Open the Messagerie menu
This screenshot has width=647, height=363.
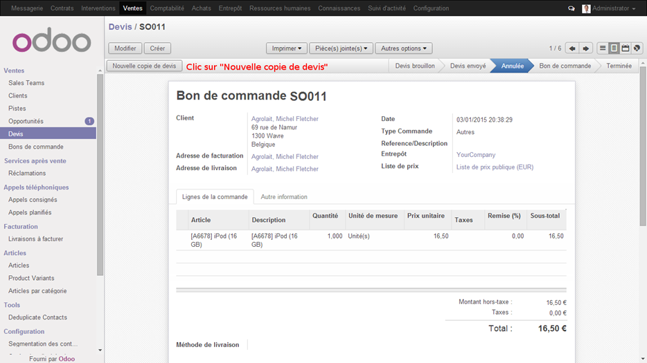pos(27,8)
